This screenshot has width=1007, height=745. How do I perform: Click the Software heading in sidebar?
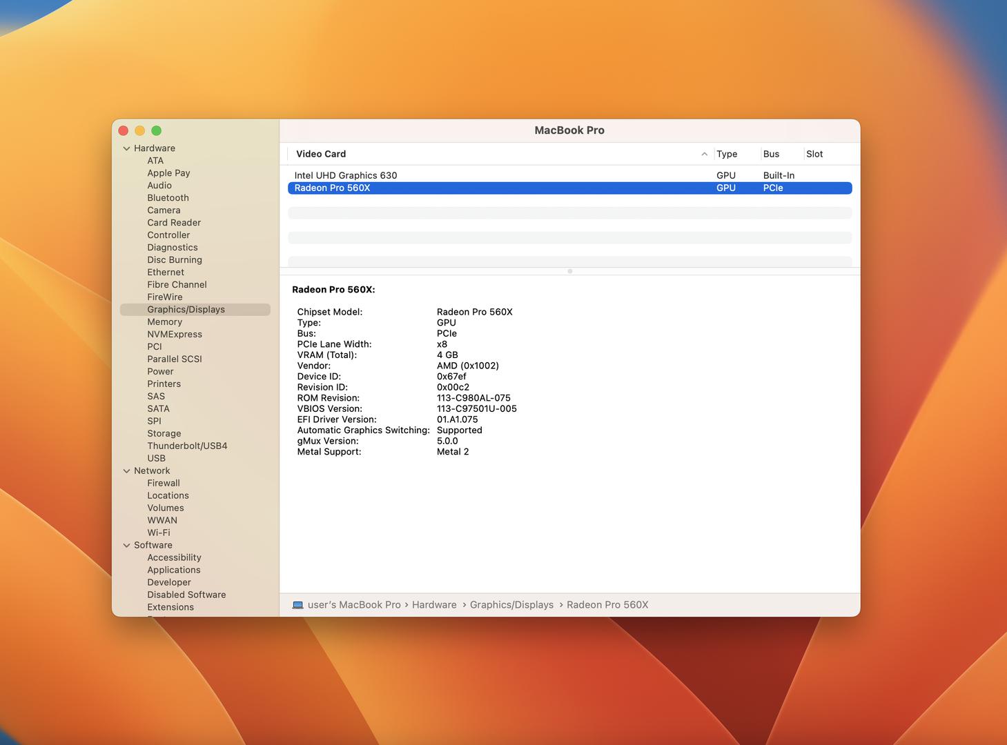click(x=153, y=546)
